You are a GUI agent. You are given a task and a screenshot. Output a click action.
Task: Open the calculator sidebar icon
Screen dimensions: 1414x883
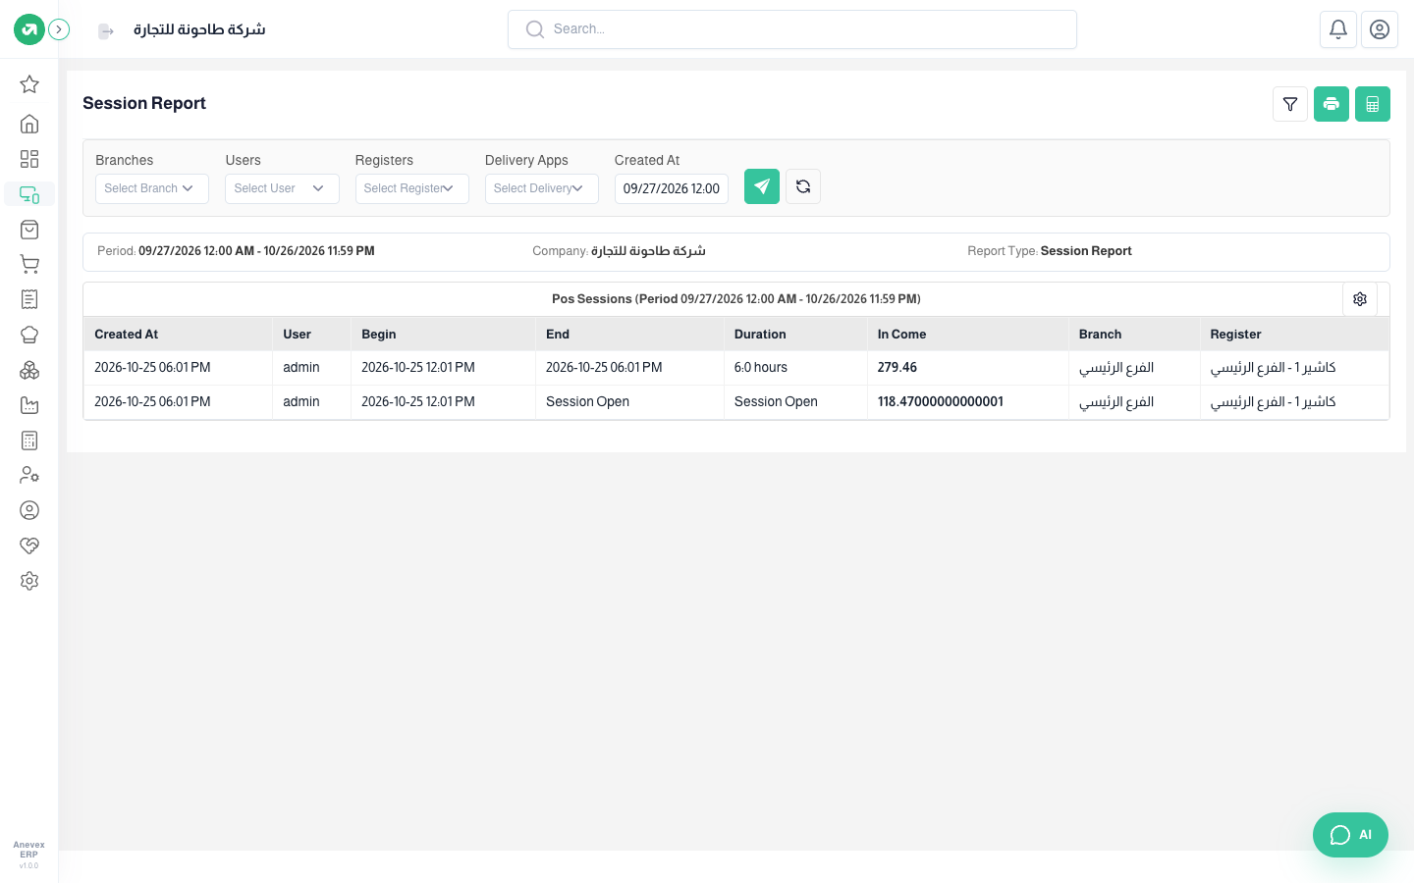pyautogui.click(x=29, y=441)
